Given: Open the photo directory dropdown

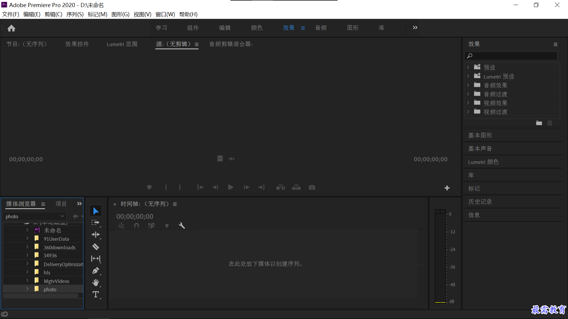Looking at the screenshot, I should click(34, 216).
